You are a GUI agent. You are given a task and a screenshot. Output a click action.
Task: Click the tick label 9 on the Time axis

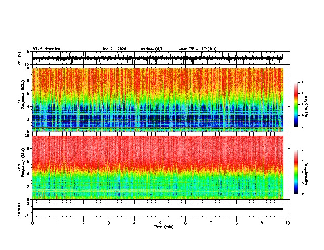pyautogui.click(x=262, y=223)
